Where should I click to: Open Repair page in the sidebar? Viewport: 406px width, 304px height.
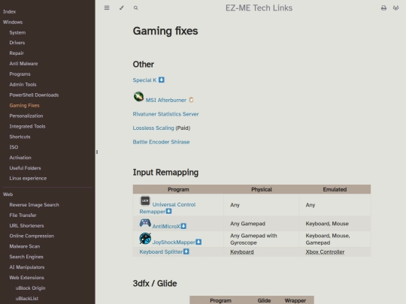(17, 53)
